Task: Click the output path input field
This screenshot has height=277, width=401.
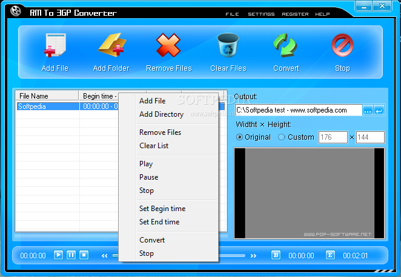Action: 299,110
